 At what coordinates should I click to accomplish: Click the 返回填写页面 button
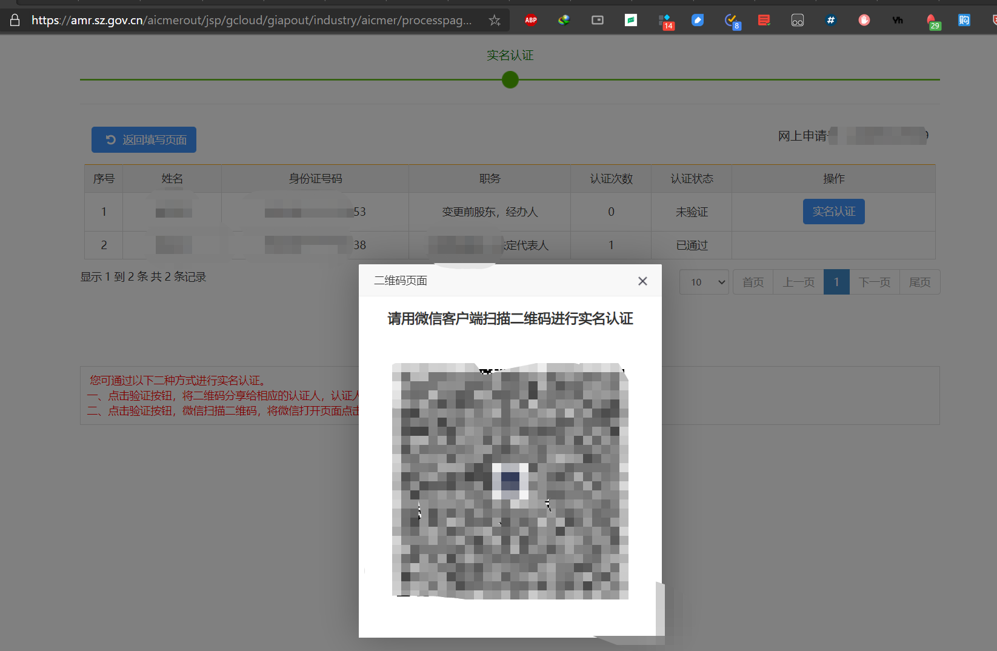pos(144,139)
